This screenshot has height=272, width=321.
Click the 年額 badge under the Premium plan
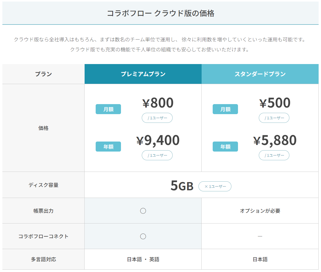tap(108, 147)
